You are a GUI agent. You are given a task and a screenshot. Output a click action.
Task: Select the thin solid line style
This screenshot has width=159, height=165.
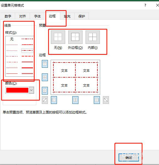pos(12,73)
